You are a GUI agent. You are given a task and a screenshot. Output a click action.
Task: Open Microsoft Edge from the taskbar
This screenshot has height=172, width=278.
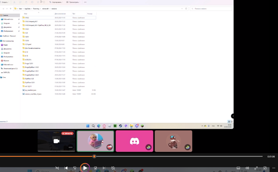tap(99, 126)
